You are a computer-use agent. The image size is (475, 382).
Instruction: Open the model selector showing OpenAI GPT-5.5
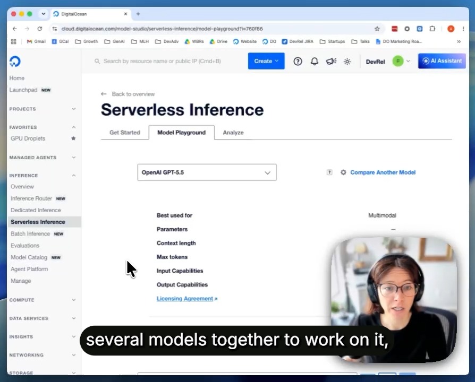tap(207, 172)
